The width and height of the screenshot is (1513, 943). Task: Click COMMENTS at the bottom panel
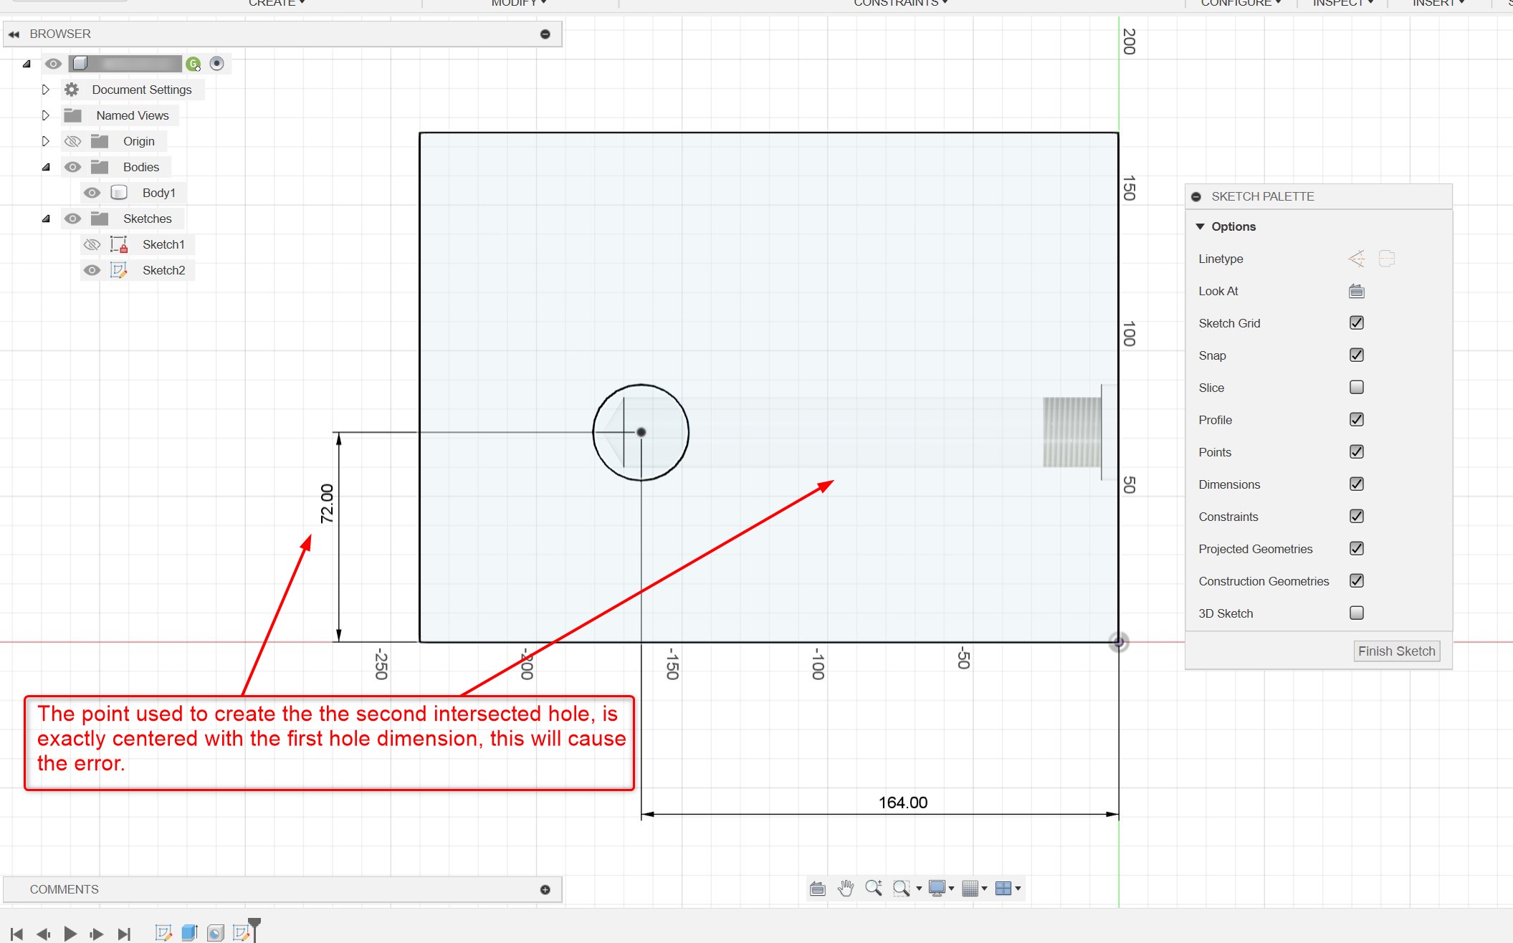point(64,889)
